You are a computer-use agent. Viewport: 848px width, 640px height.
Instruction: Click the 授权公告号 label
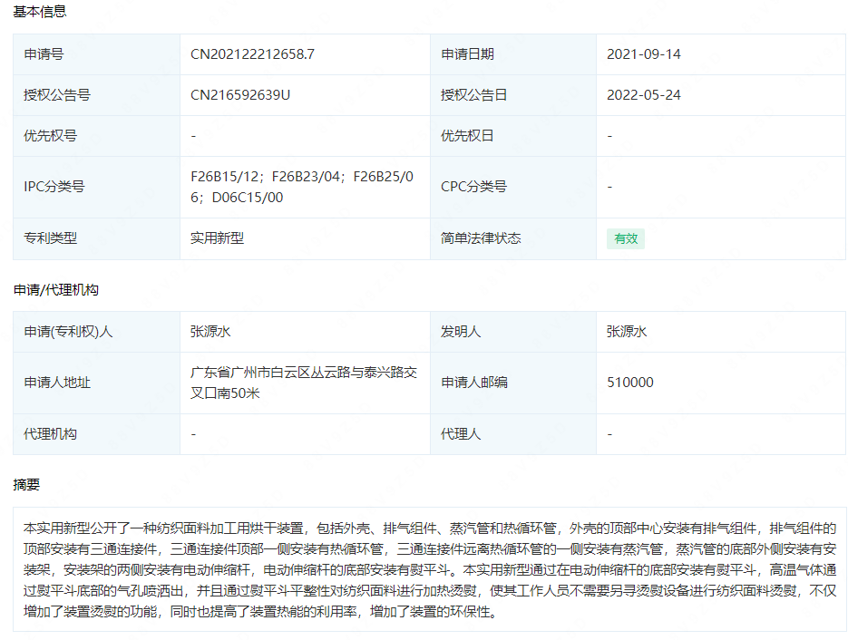(57, 95)
